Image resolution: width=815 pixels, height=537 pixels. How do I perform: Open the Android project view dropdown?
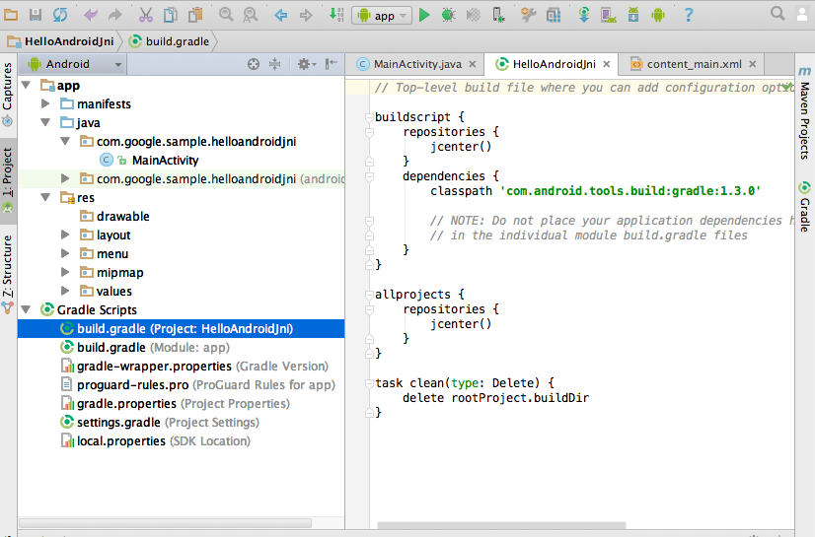75,64
